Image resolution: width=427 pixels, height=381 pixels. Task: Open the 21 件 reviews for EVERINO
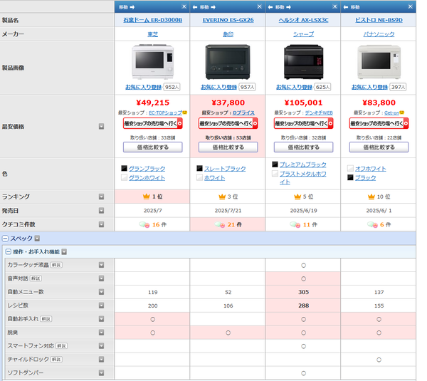coord(235,224)
